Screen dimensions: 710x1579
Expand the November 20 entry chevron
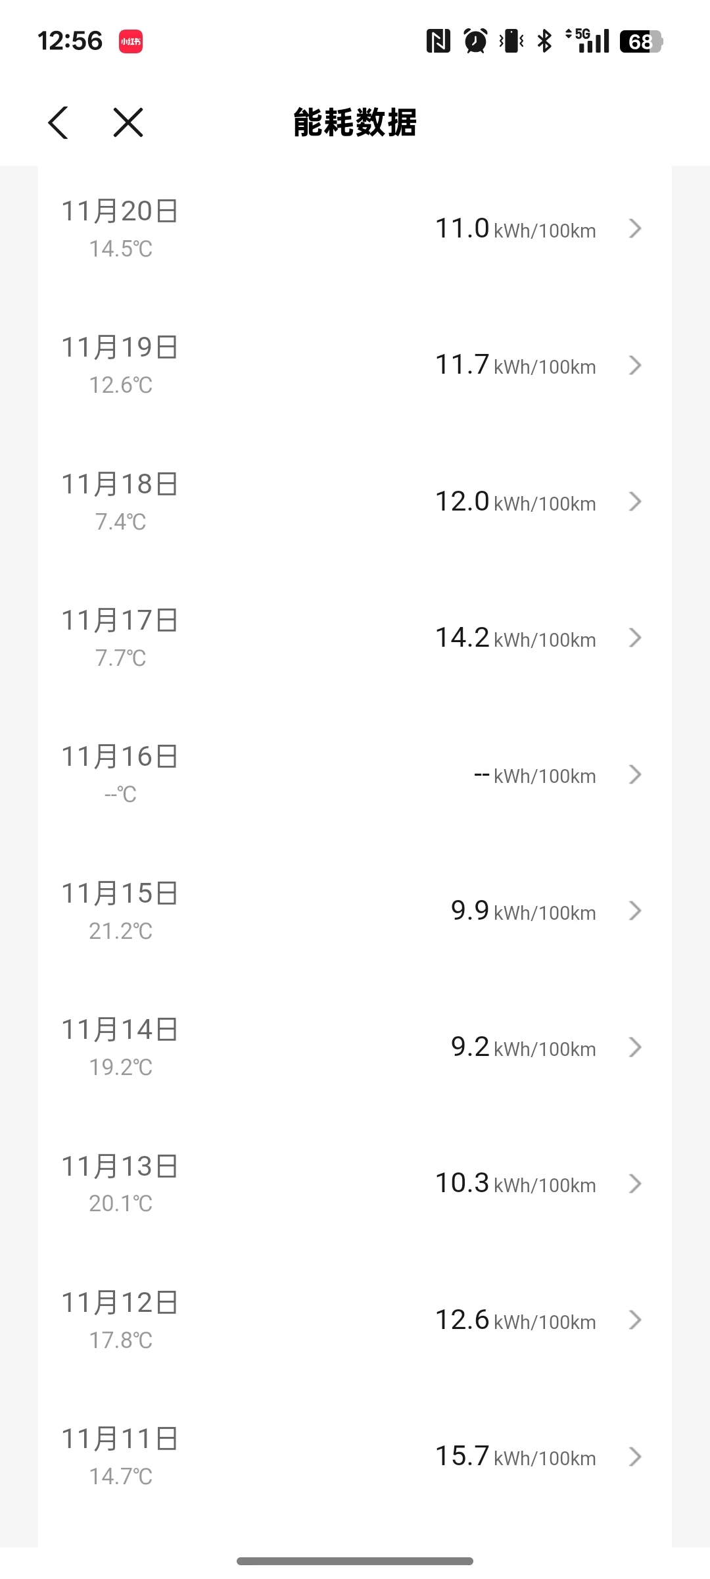pyautogui.click(x=634, y=229)
